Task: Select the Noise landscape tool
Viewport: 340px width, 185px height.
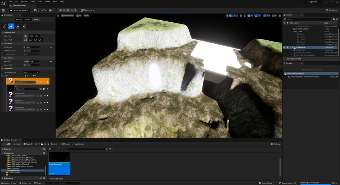Action: tap(25, 26)
